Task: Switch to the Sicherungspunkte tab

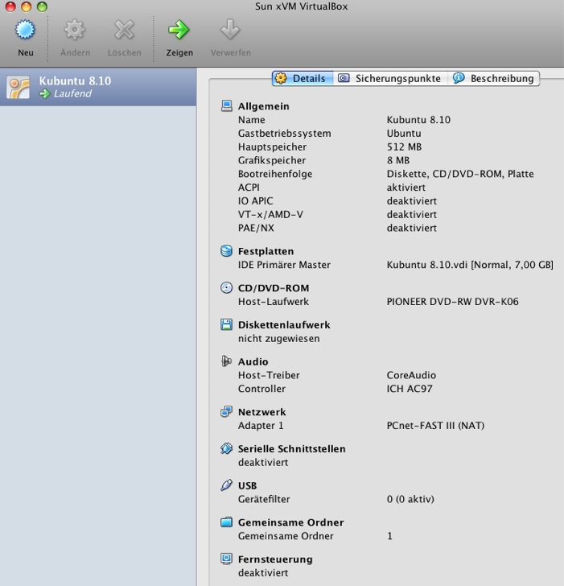Action: 390,79
